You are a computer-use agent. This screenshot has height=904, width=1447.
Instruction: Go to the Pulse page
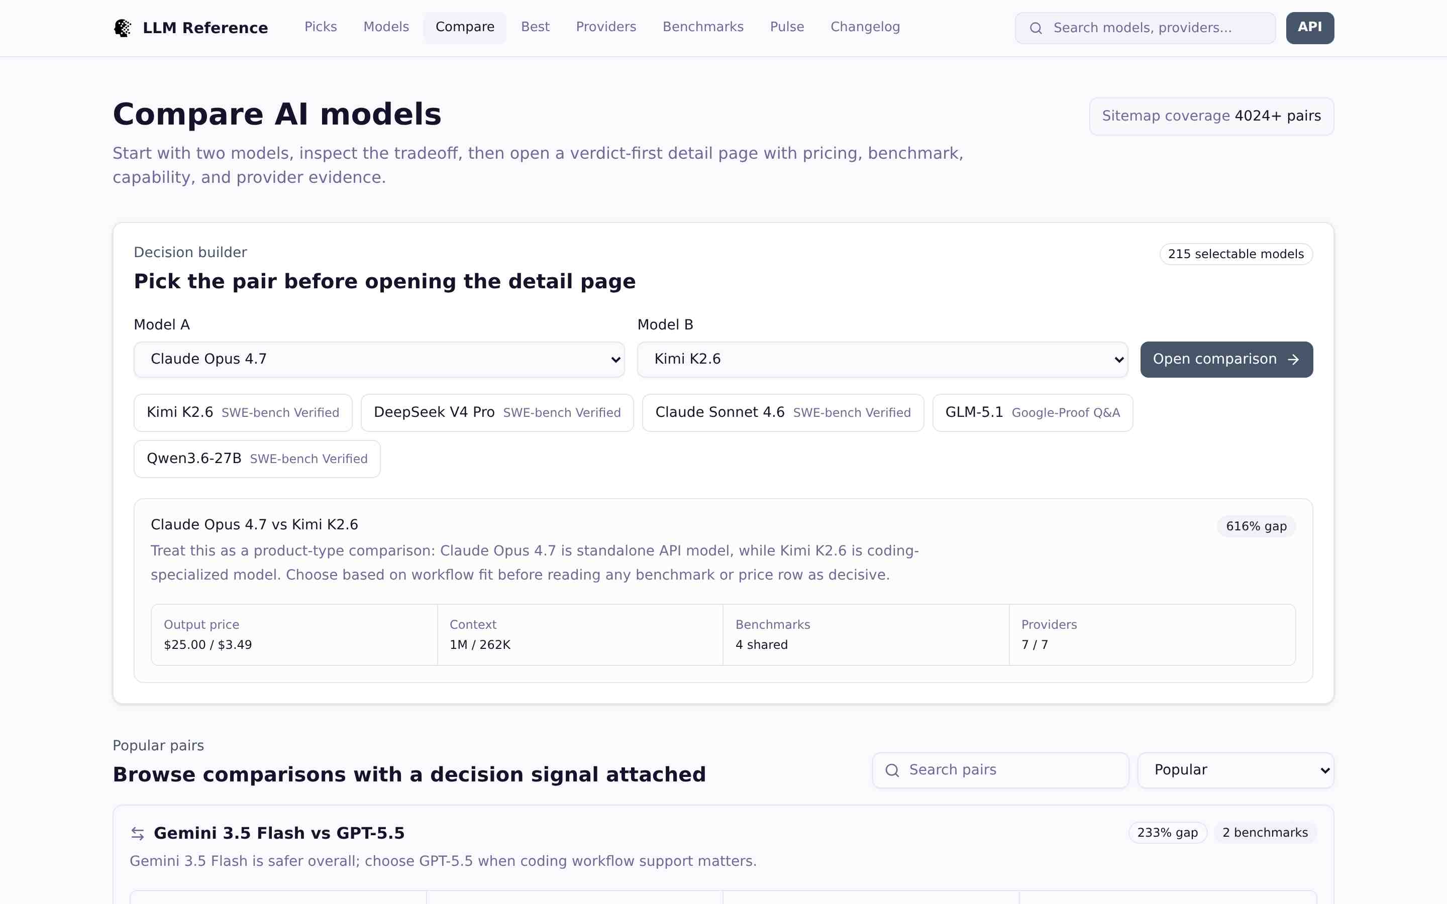787,27
